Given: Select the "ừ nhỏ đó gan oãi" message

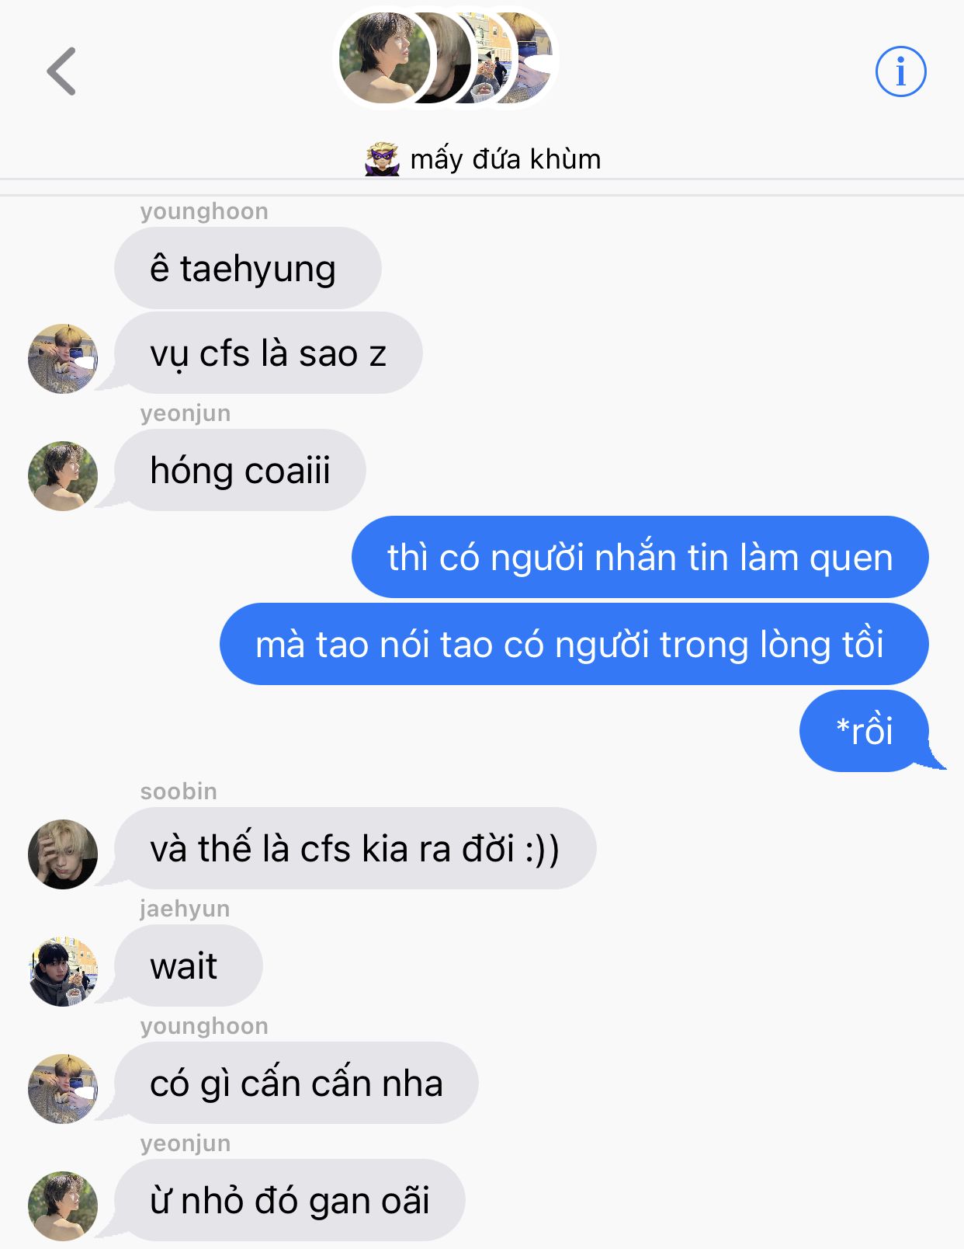Looking at the screenshot, I should [x=290, y=1200].
